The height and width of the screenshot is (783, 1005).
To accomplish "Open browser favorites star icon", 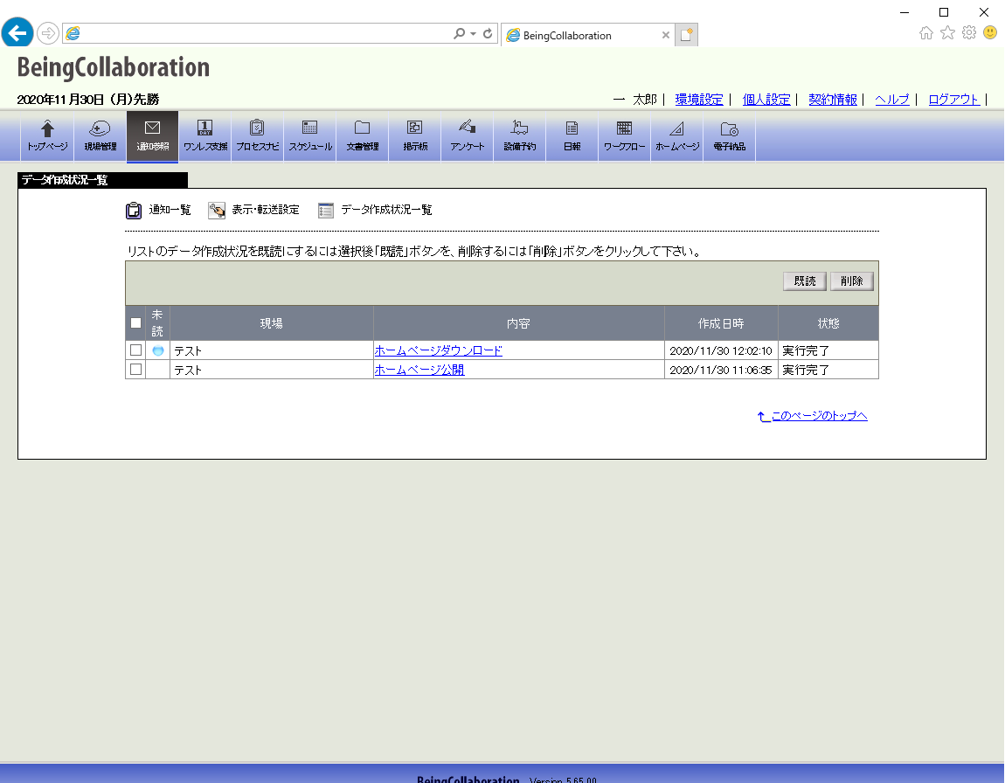I will [948, 32].
